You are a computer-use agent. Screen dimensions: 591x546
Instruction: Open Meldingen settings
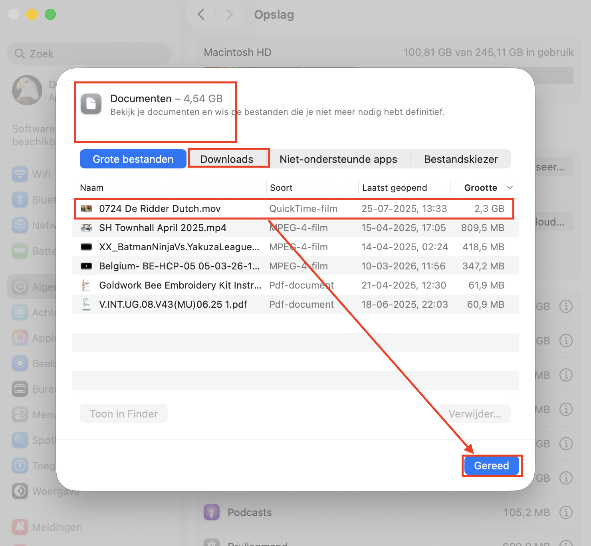pyautogui.click(x=20, y=527)
